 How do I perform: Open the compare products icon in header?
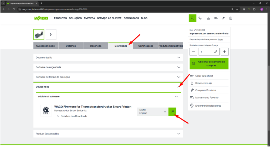pyautogui.click(x=223, y=18)
